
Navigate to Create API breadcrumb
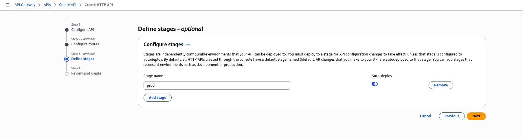67,5
